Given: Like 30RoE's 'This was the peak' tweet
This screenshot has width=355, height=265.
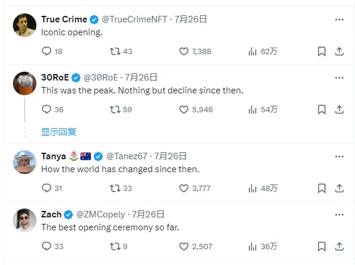Looking at the screenshot, I should tap(184, 109).
